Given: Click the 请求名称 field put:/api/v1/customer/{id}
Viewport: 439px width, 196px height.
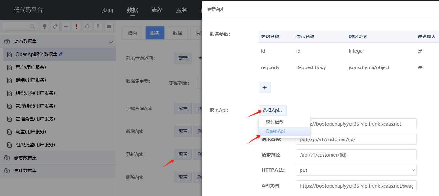Looking at the screenshot, I should (356, 139).
